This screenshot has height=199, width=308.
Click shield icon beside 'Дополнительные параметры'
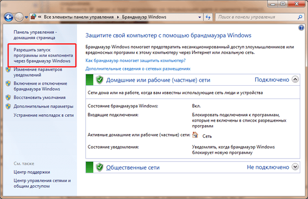pyautogui.click(x=8, y=106)
